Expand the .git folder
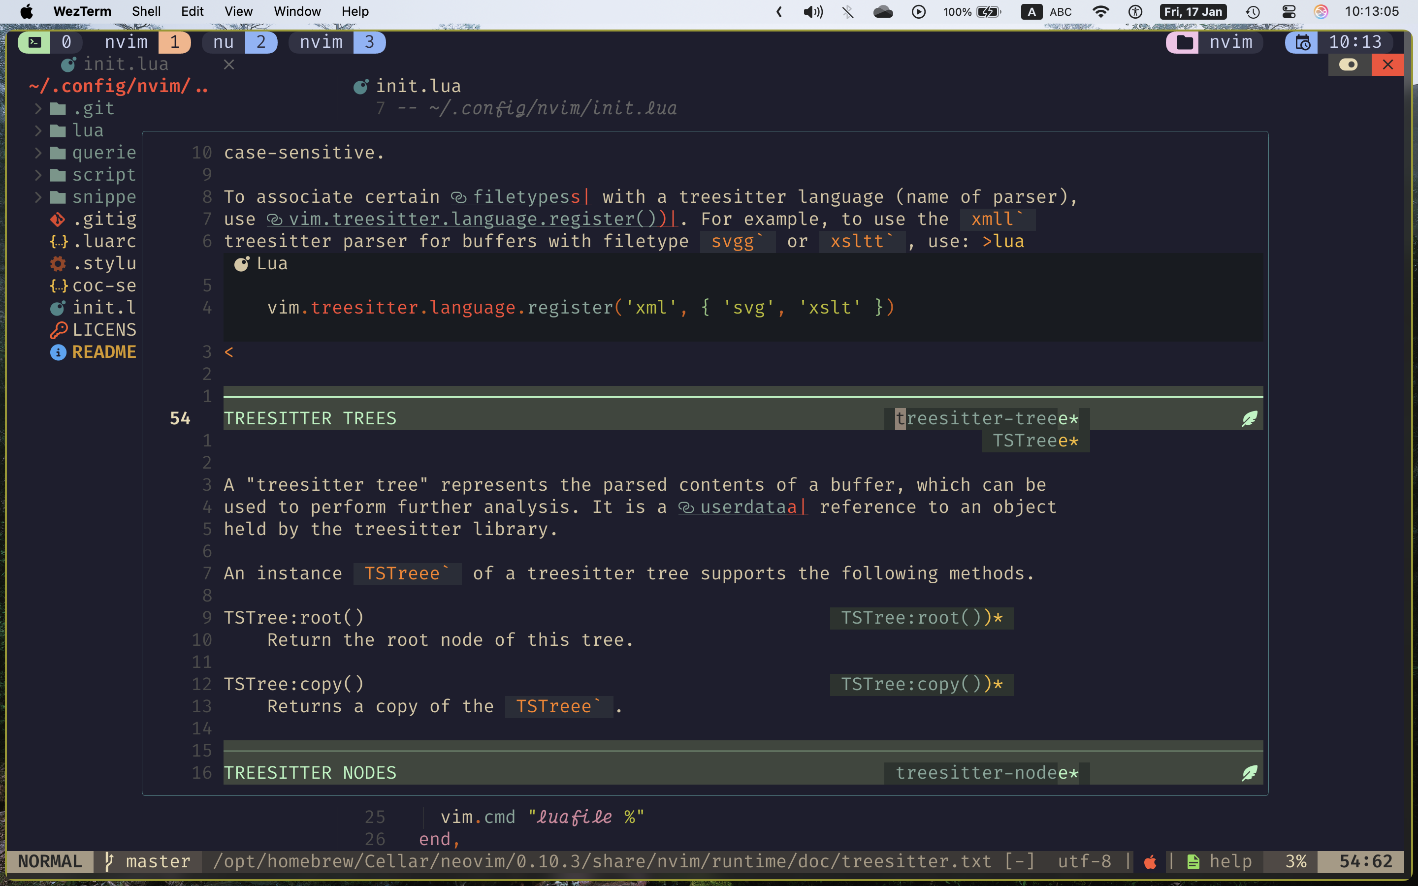The image size is (1418, 886). 38,108
